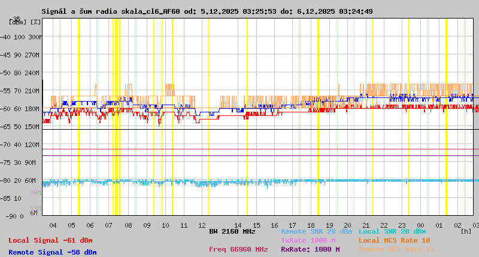Click the '[h]' time unit label

466,231
